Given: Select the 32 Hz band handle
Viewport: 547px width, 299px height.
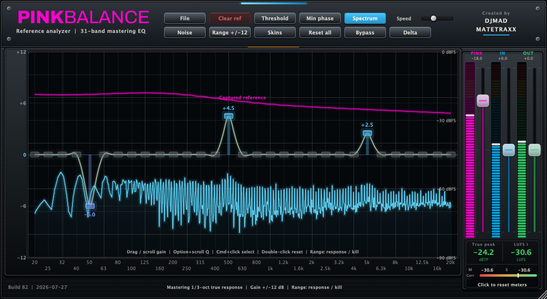Looking at the screenshot, I should (62, 155).
